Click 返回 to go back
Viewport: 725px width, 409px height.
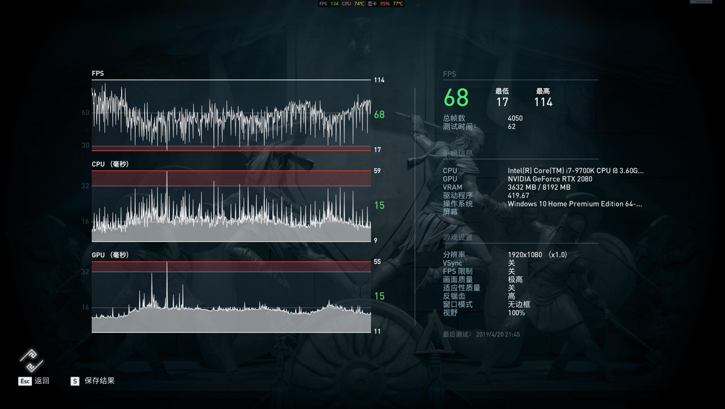42,381
